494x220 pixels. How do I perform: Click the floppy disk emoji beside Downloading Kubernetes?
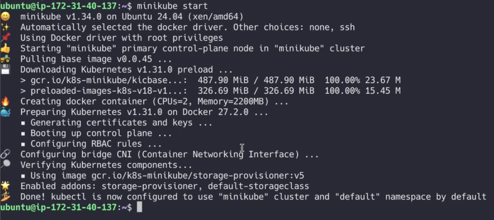[x=5, y=69]
